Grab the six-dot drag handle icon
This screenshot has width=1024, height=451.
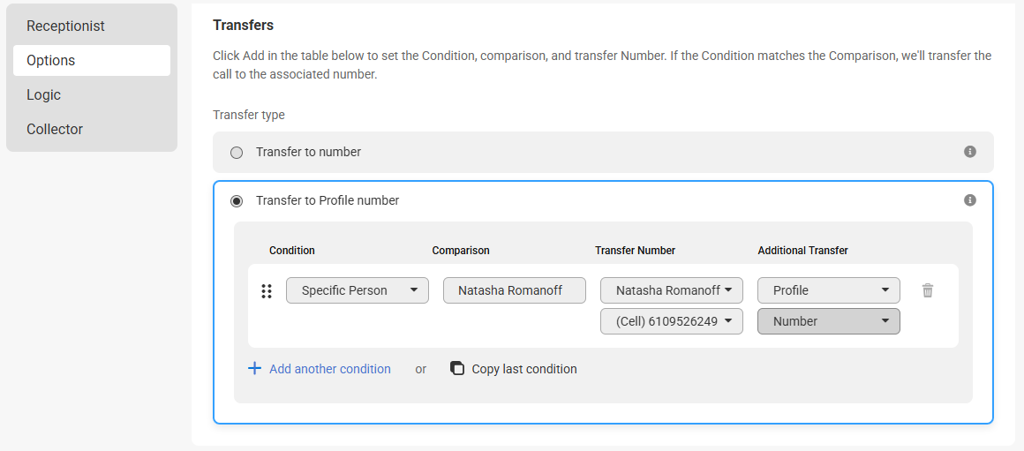coord(267,291)
